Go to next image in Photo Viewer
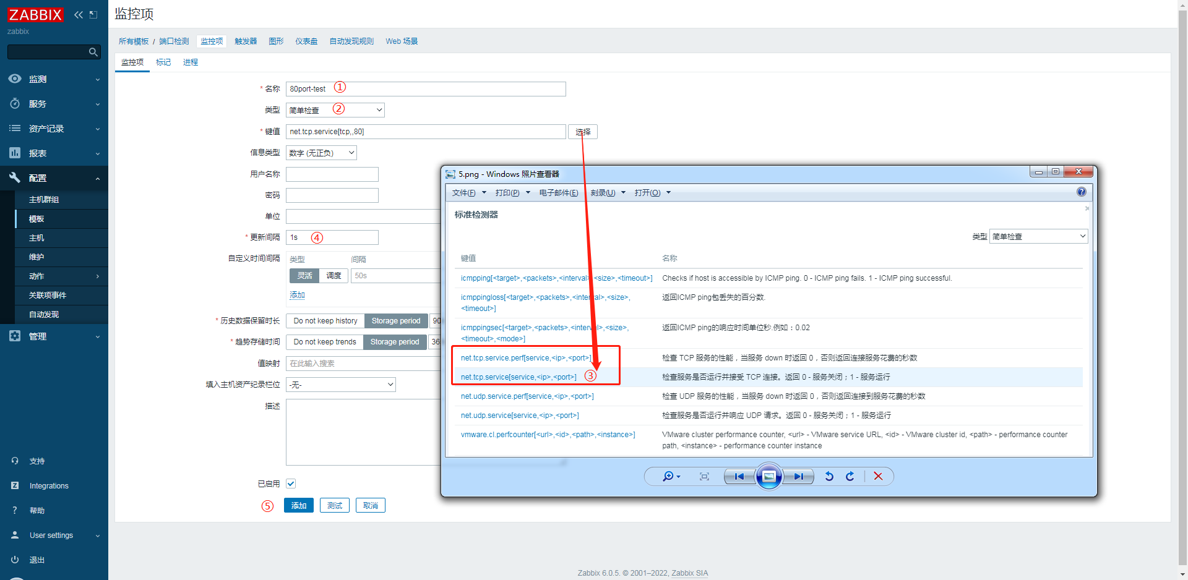 (x=799, y=476)
